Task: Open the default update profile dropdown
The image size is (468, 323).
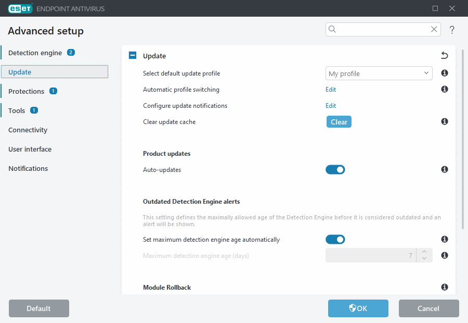Action: pyautogui.click(x=425, y=73)
